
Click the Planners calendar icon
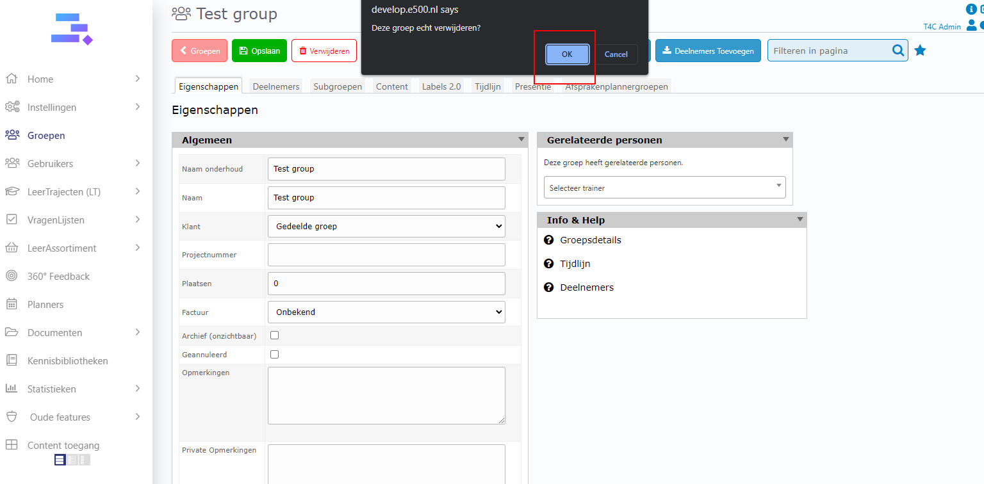12,304
